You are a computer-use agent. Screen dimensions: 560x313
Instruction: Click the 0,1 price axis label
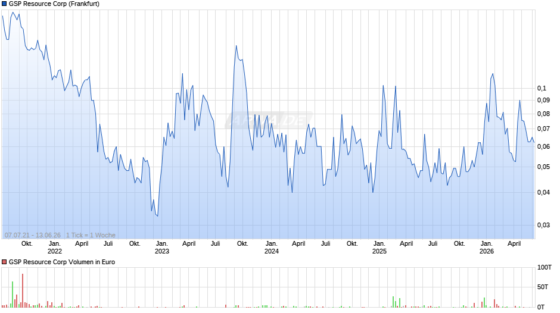pyautogui.click(x=542, y=88)
